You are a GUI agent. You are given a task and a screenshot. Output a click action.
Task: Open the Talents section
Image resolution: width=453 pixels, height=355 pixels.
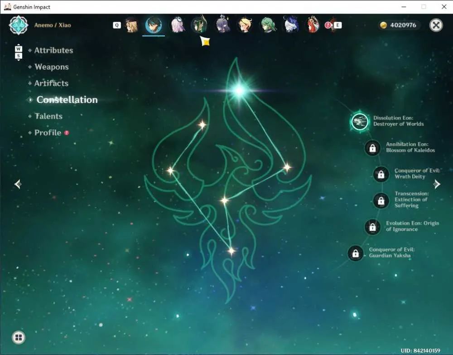(x=48, y=116)
